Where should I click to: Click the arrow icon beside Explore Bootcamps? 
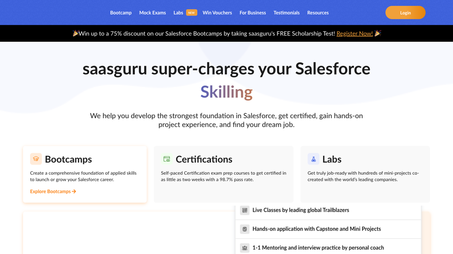point(75,191)
